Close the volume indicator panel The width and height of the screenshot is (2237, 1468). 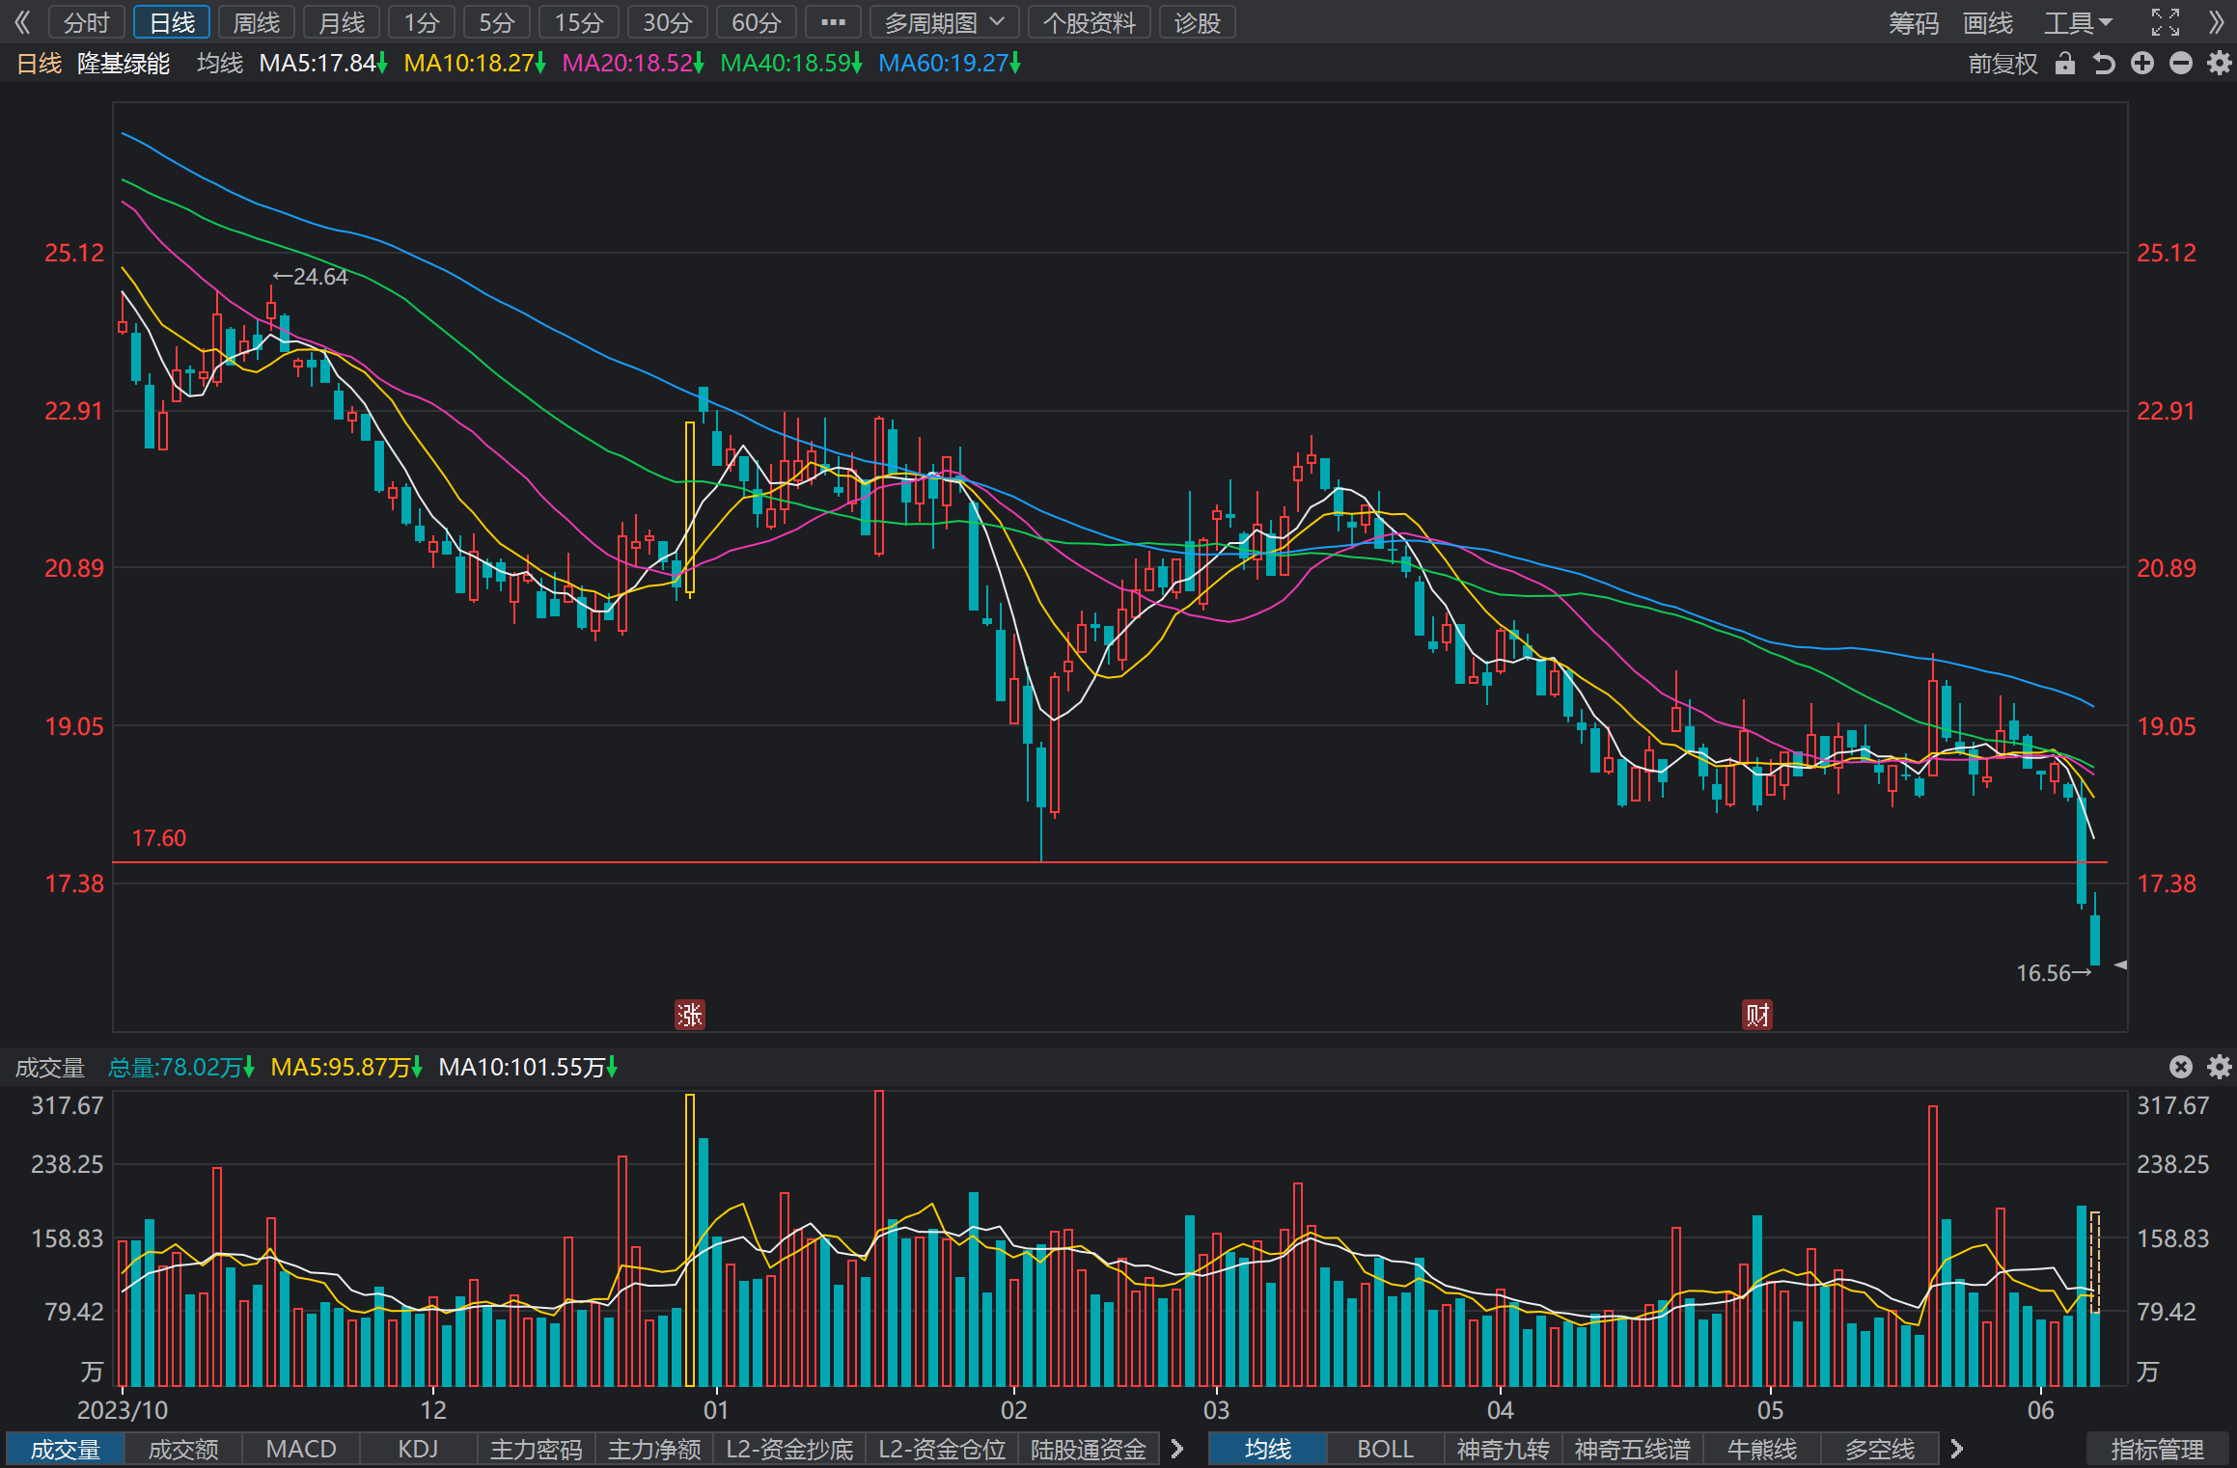2181,1067
